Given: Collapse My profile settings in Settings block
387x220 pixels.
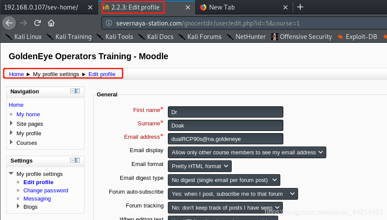Looking at the screenshot, I should tap(11, 174).
